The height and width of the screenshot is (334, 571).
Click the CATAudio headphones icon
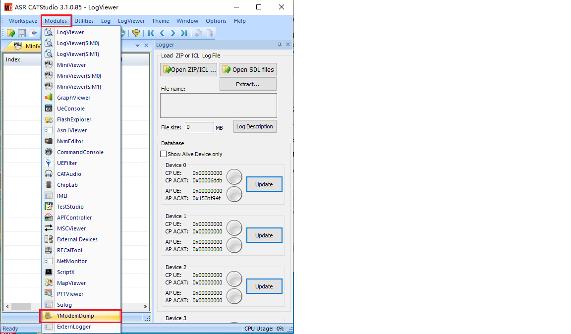pyautogui.click(x=49, y=174)
